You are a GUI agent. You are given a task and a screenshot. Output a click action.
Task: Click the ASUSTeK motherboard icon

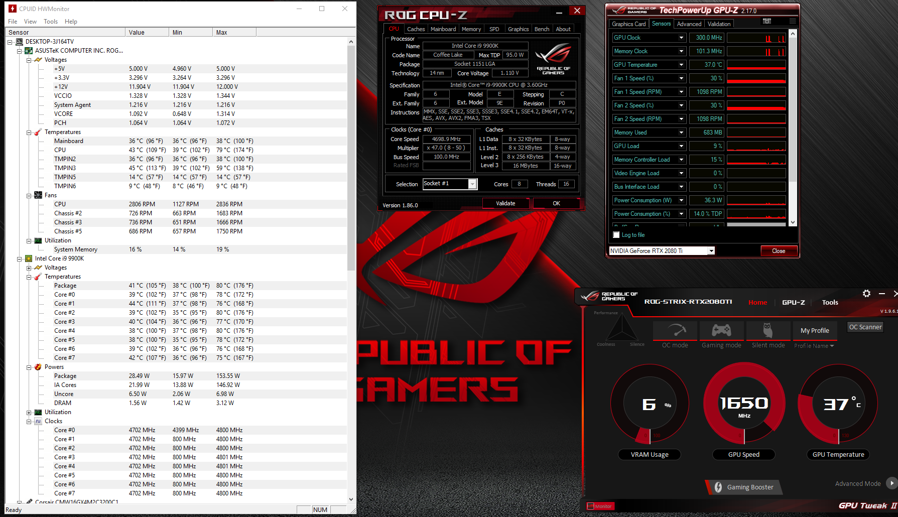29,51
